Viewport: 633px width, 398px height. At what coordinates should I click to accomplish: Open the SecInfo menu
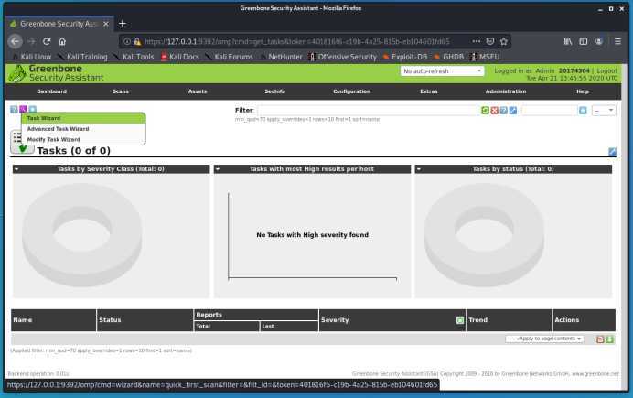point(275,91)
